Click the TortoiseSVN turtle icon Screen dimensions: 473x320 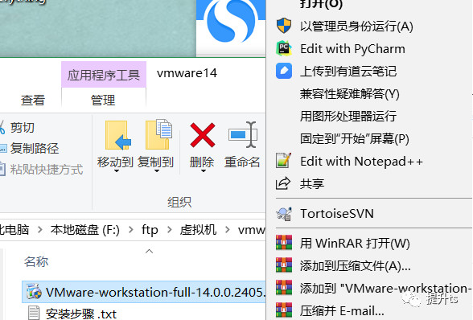[x=284, y=214]
